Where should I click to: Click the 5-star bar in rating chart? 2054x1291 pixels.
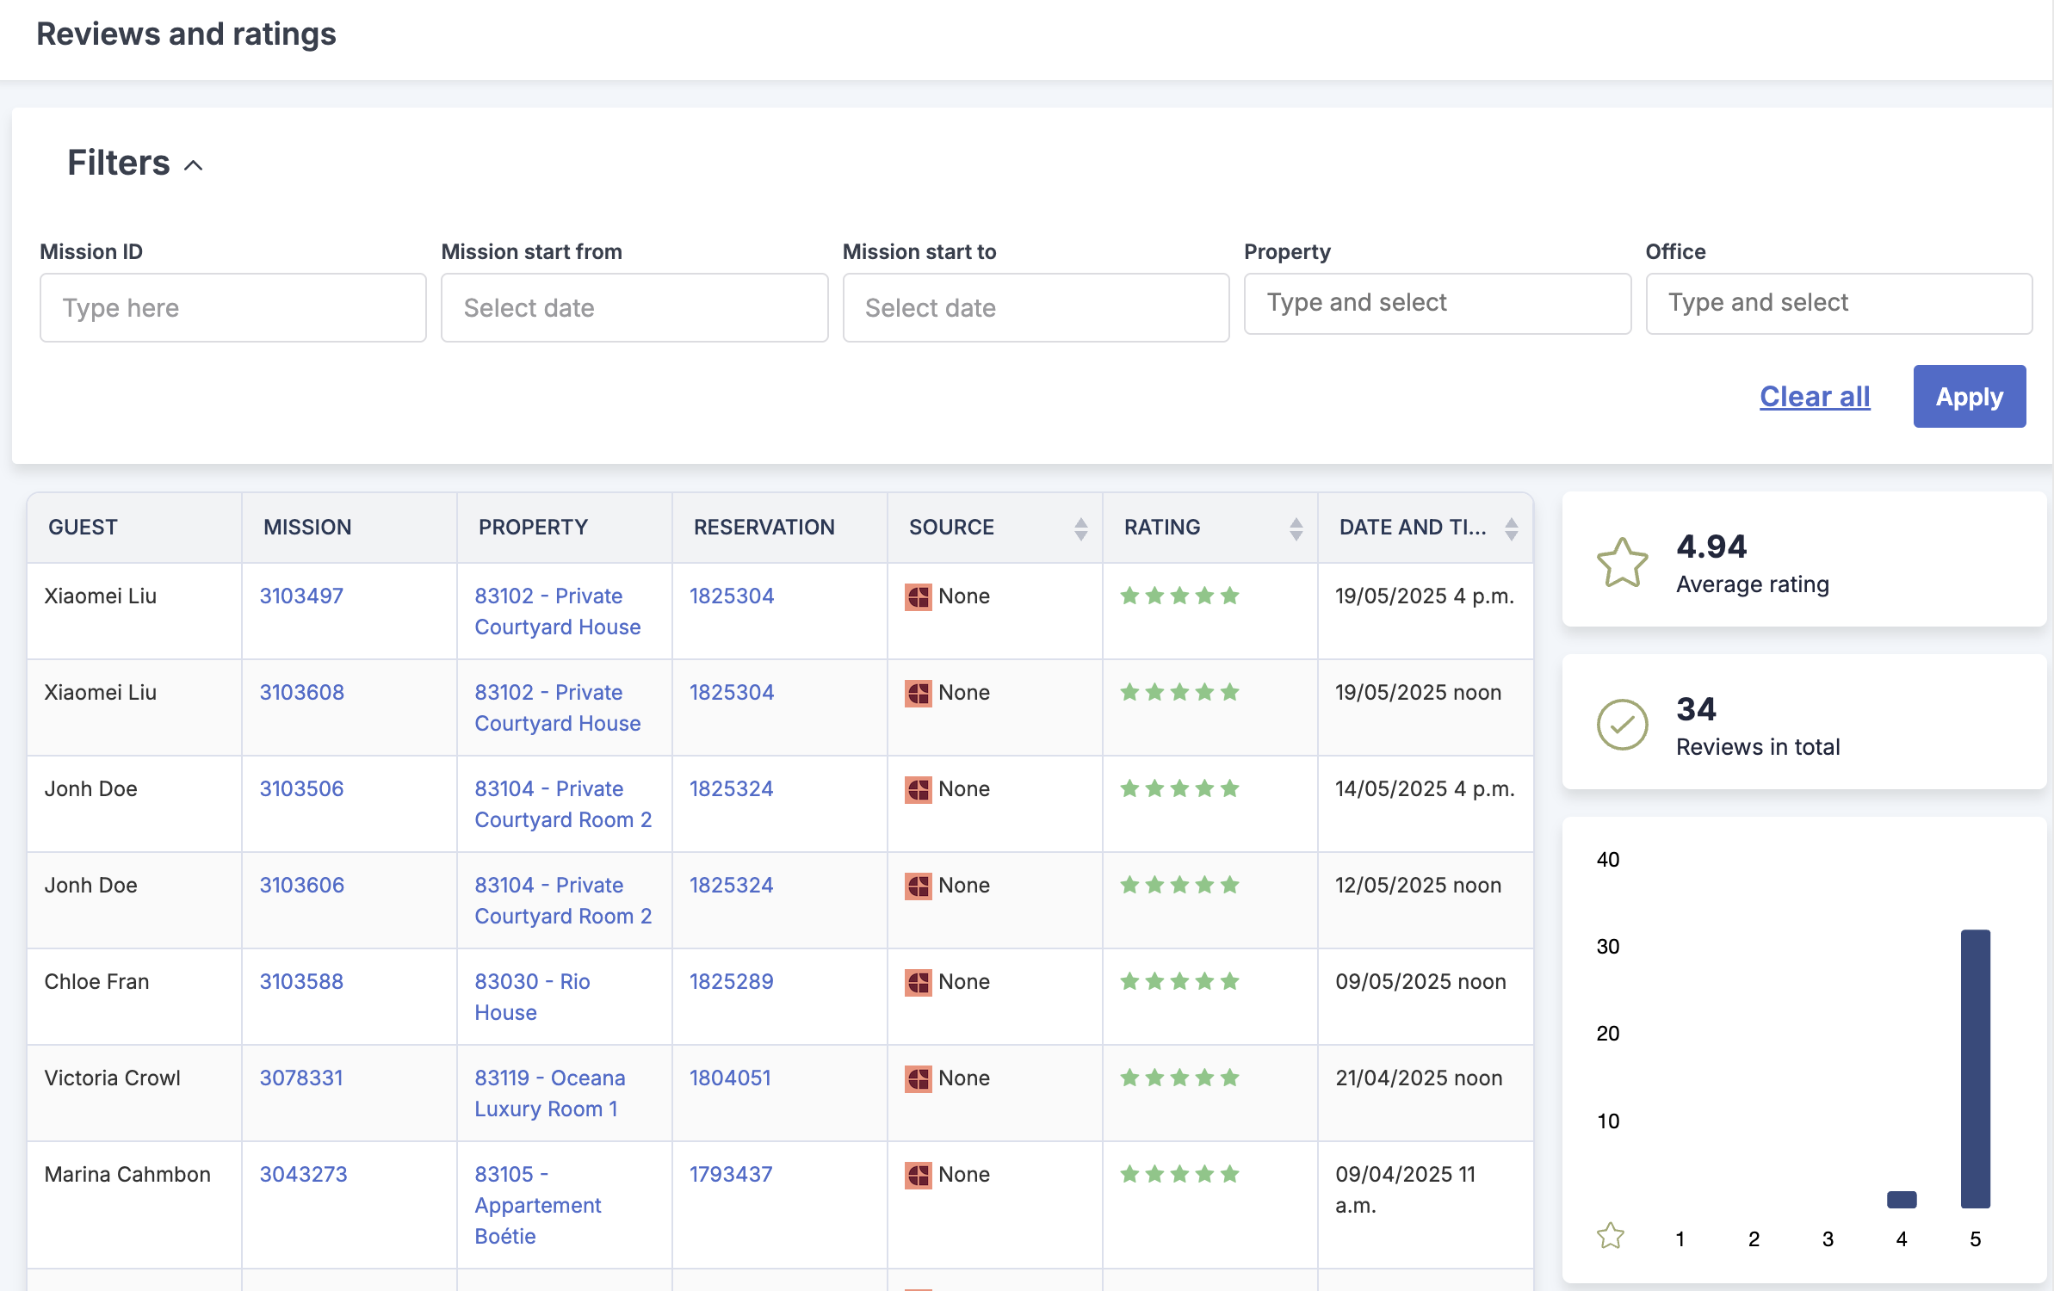pyautogui.click(x=1976, y=1068)
